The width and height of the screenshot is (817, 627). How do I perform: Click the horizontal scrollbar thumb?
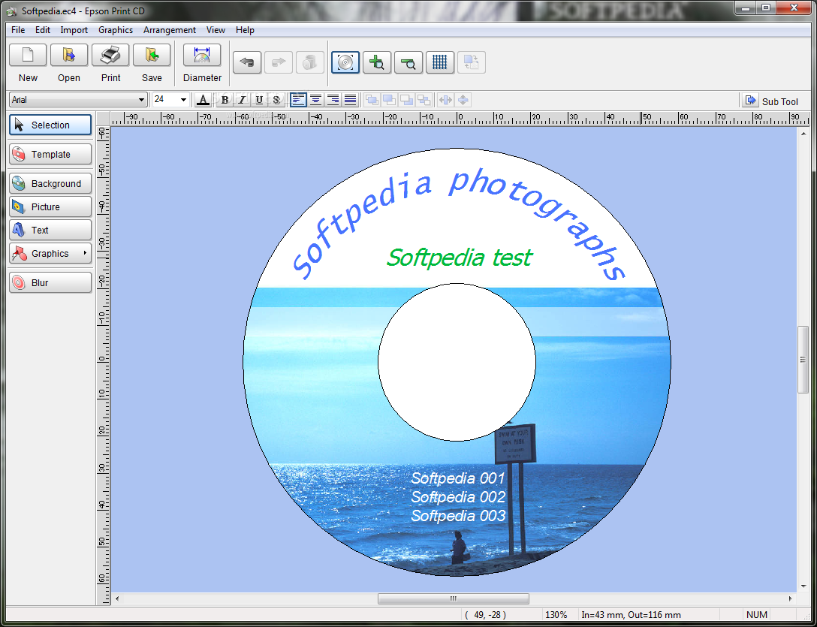click(454, 598)
